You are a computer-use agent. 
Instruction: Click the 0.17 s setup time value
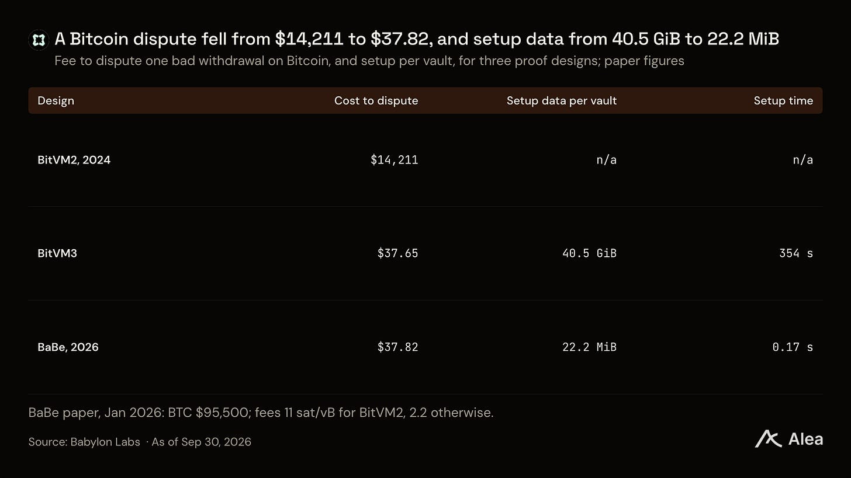tap(793, 347)
